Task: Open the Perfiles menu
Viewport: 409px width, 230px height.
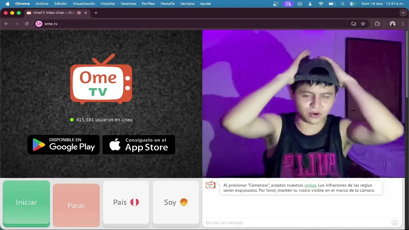Action: [149, 4]
